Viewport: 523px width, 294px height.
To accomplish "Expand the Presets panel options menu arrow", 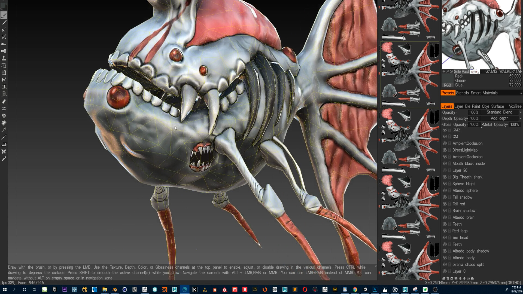I will click(x=521, y=93).
